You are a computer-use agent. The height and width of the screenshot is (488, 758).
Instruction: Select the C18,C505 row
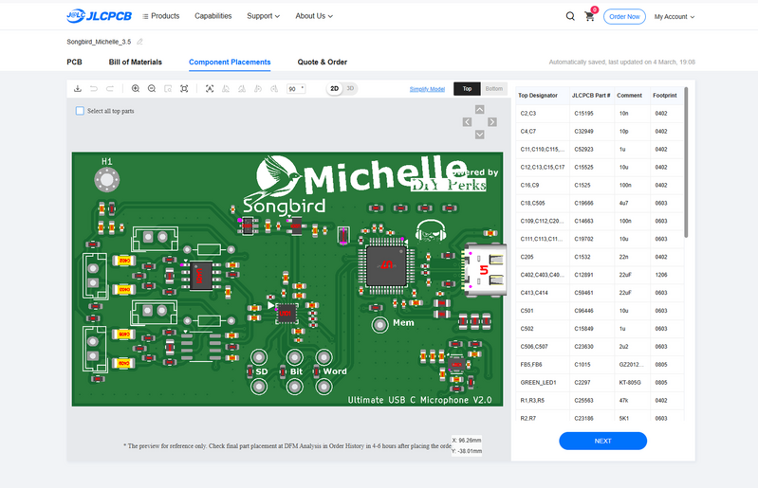600,203
